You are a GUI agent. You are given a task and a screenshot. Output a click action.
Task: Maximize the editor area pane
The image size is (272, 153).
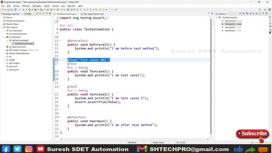click(x=212, y=14)
